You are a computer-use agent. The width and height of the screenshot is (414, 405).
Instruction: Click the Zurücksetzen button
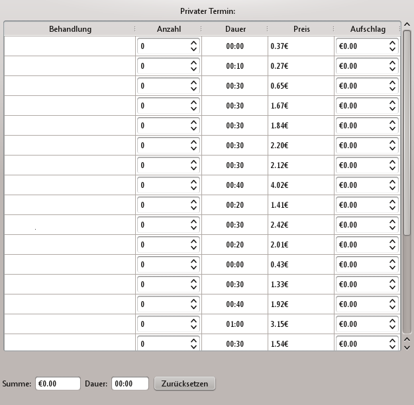(185, 383)
